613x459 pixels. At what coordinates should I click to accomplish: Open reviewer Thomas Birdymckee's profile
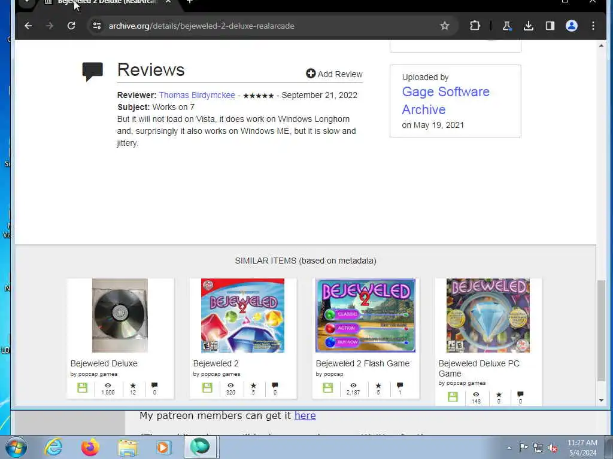click(196, 95)
